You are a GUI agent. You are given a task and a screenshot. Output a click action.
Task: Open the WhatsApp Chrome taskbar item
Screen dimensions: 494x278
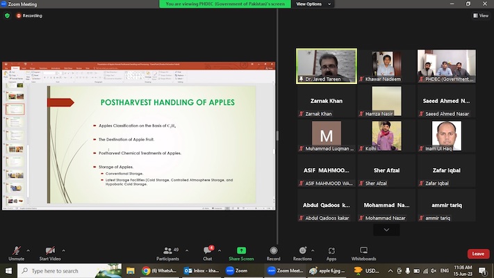tap(160, 271)
